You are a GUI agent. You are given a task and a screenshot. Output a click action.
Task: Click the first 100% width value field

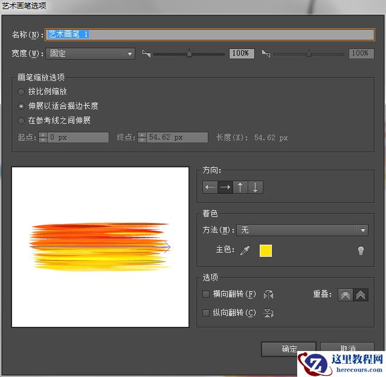coord(242,53)
